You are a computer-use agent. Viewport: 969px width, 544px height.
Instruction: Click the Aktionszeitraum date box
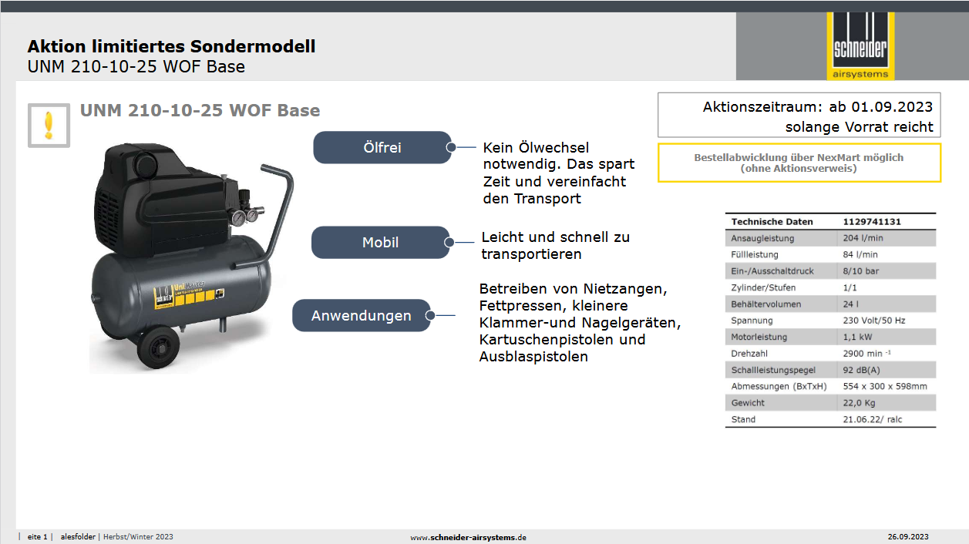click(799, 116)
